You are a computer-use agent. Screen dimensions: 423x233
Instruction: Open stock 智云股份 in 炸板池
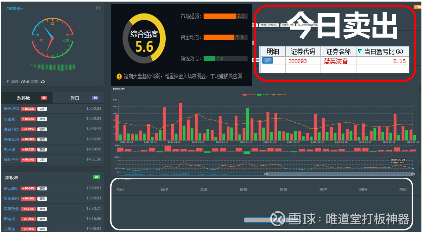[x=11, y=188]
